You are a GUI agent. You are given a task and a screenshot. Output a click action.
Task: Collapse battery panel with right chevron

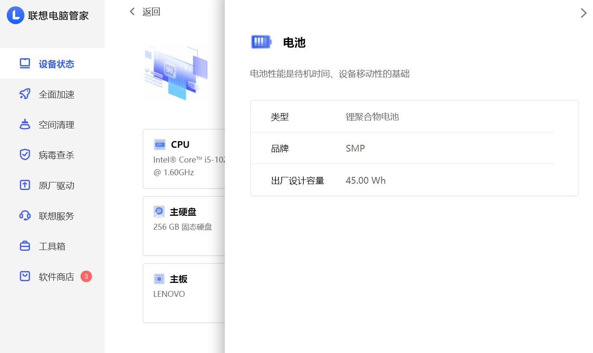584,13
